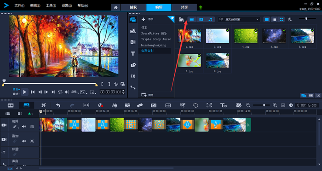Open the Auto Music icon

click(x=127, y=105)
